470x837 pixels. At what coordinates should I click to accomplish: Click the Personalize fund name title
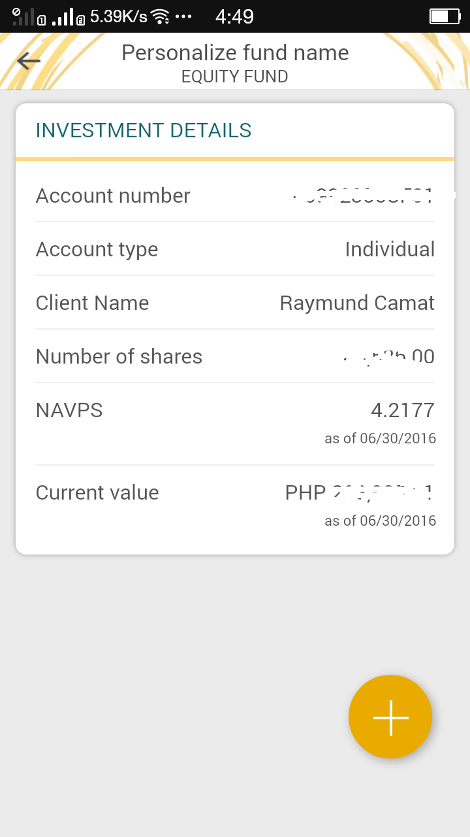[235, 52]
